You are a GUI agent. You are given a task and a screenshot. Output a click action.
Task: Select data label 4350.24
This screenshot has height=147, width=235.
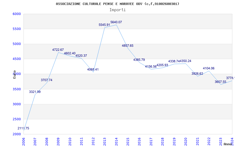click(x=186, y=61)
